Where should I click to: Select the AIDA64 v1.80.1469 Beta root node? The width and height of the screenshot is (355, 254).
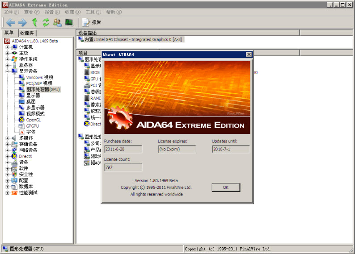[35, 41]
